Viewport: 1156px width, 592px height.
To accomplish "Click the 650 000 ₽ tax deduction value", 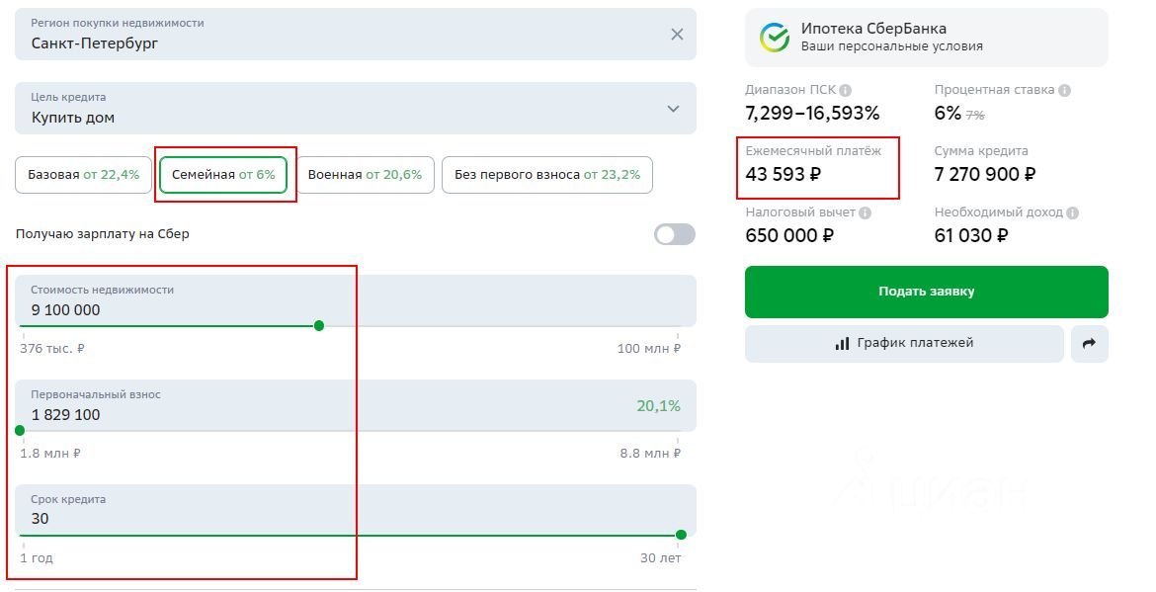I will click(789, 236).
